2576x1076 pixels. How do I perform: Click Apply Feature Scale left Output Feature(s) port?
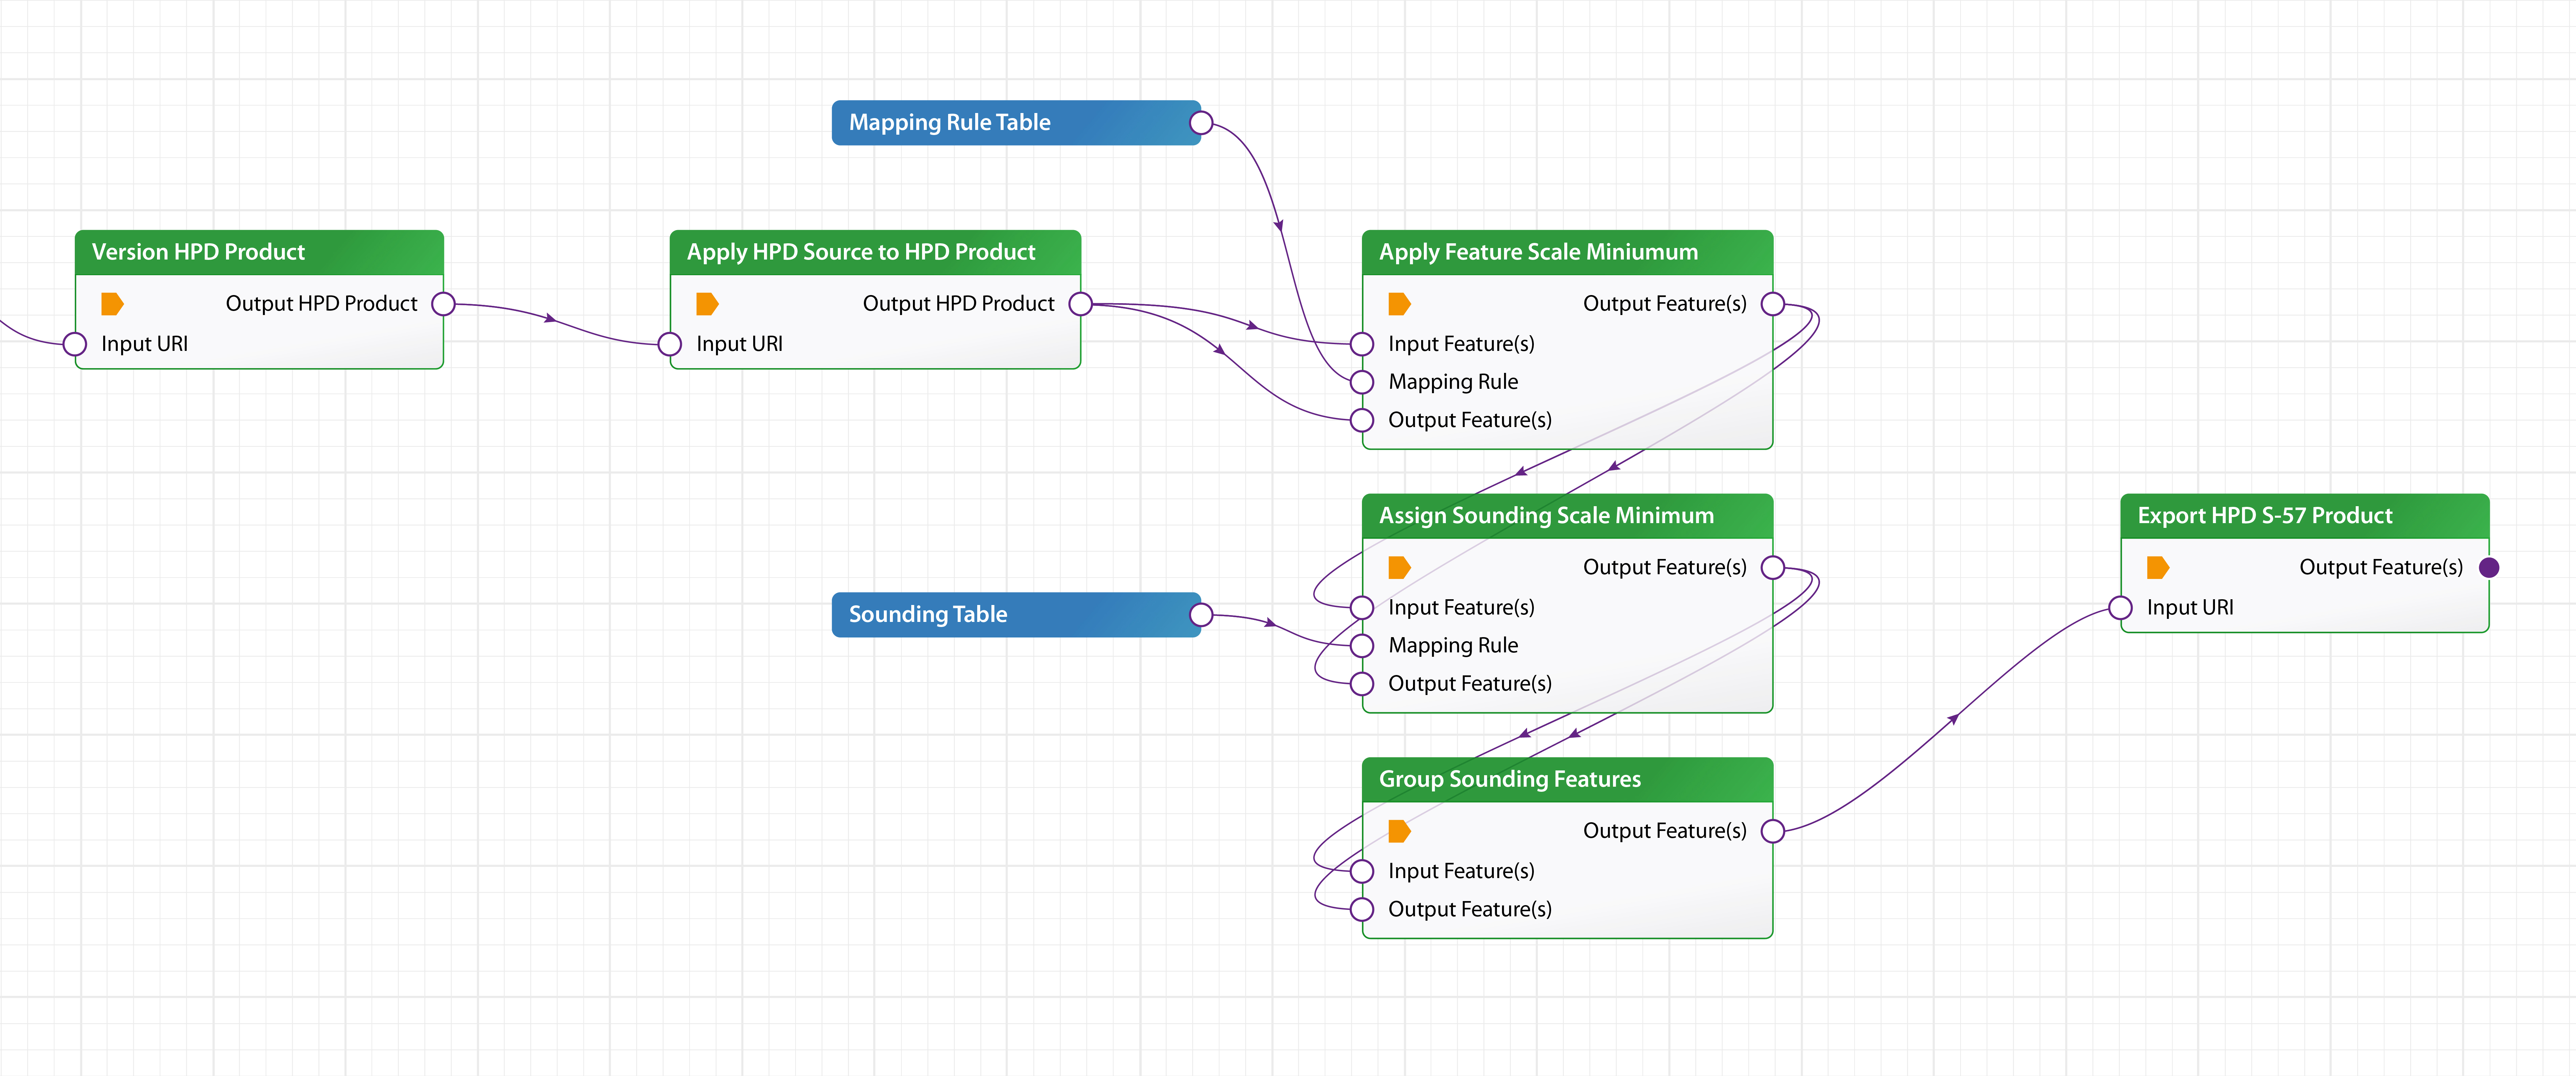(x=1362, y=420)
